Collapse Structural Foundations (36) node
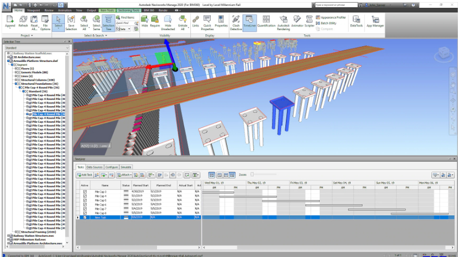 coord(16,84)
